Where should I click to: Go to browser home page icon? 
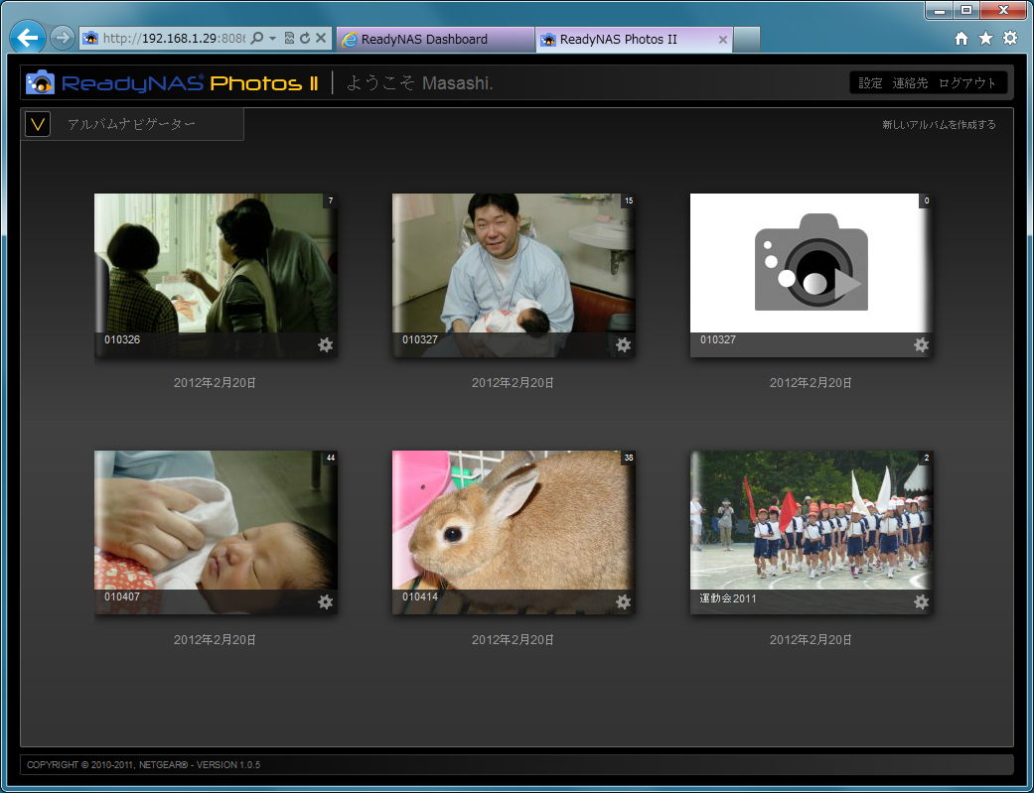(x=960, y=39)
